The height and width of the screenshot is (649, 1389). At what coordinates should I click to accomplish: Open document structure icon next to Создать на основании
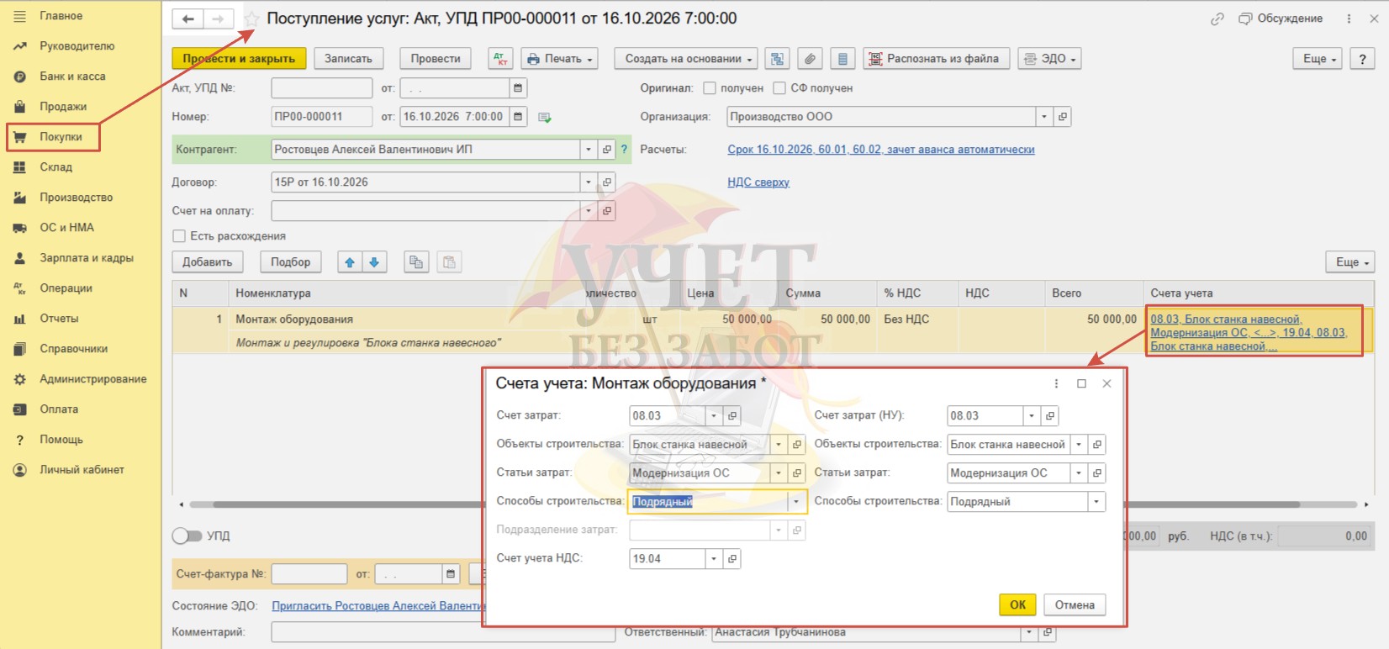[778, 59]
